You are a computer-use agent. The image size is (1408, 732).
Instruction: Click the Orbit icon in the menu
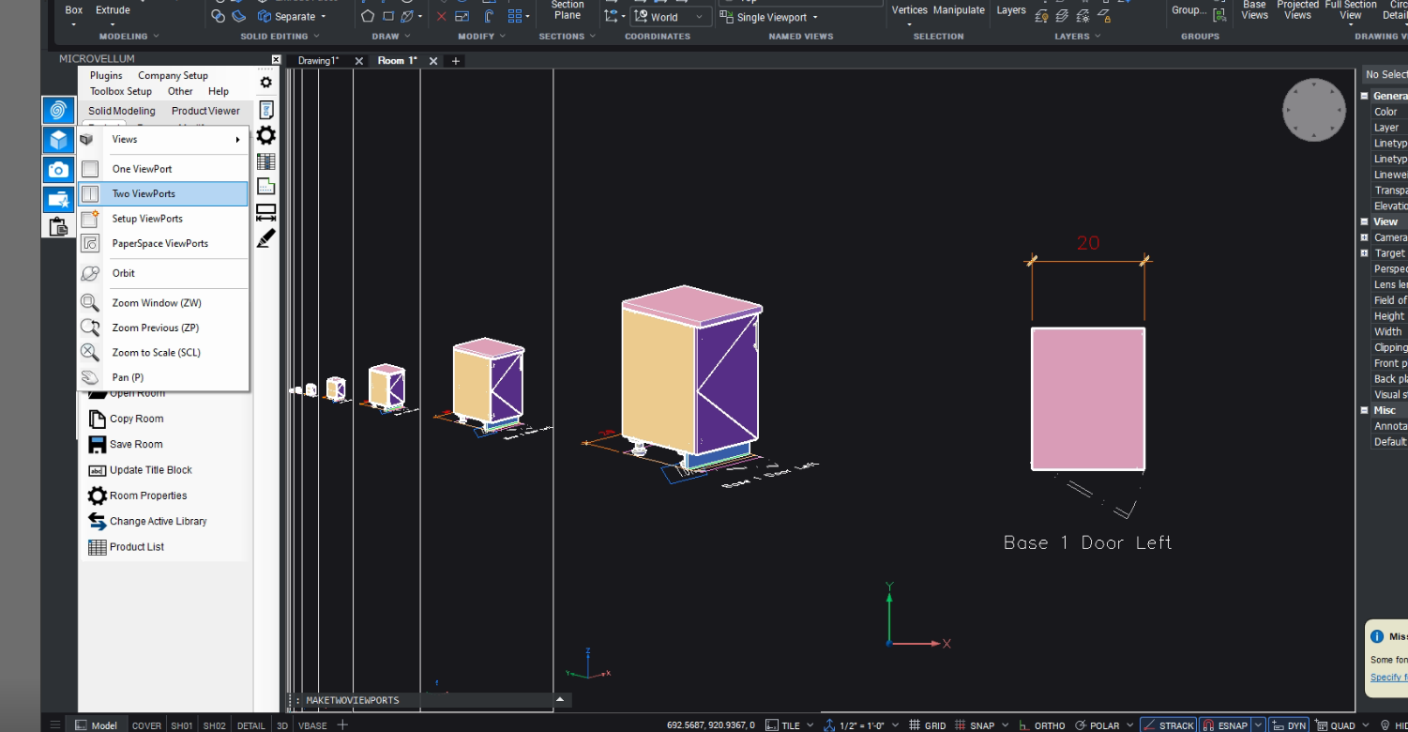pos(90,273)
